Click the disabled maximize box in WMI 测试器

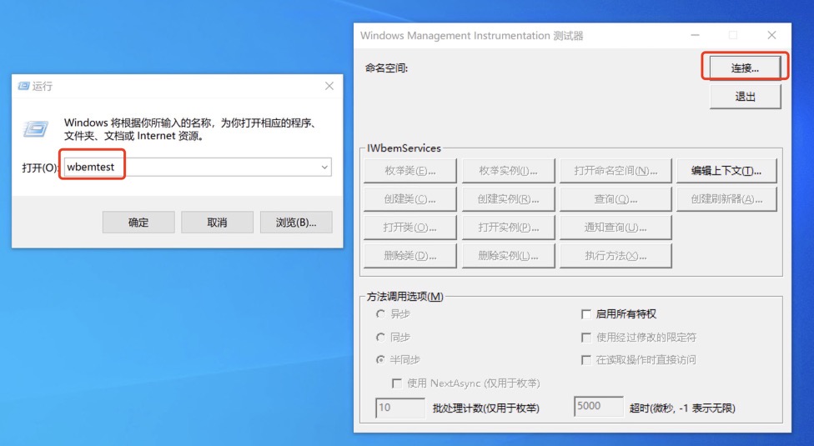click(x=733, y=35)
